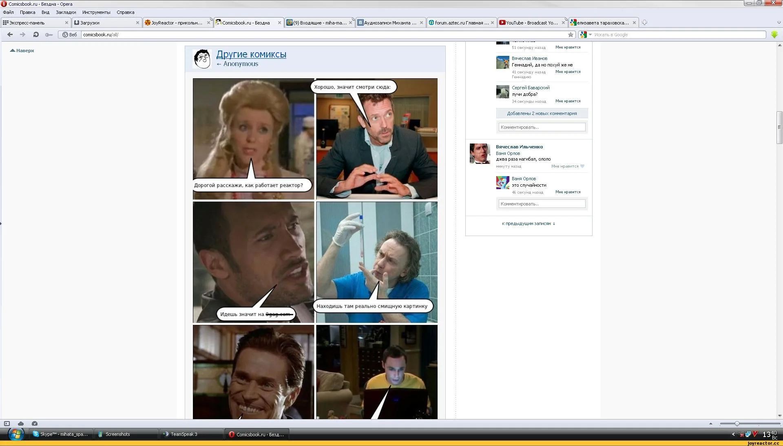Screen dimensions: 783x446
Task: Load Добавлены 2 новых комментария
Action: point(542,113)
